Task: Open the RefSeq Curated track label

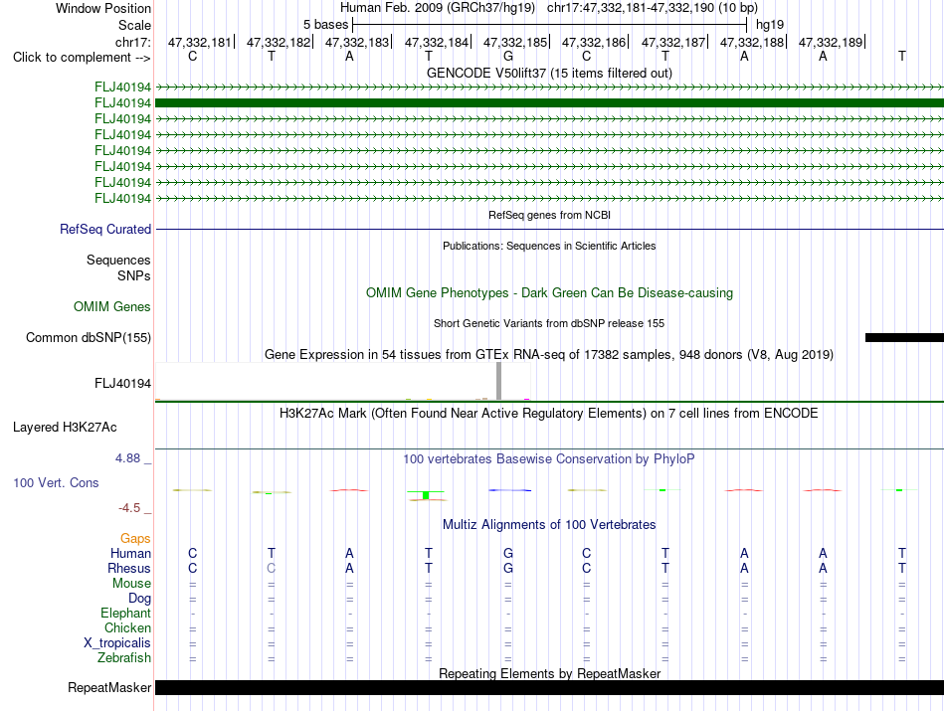Action: (105, 229)
